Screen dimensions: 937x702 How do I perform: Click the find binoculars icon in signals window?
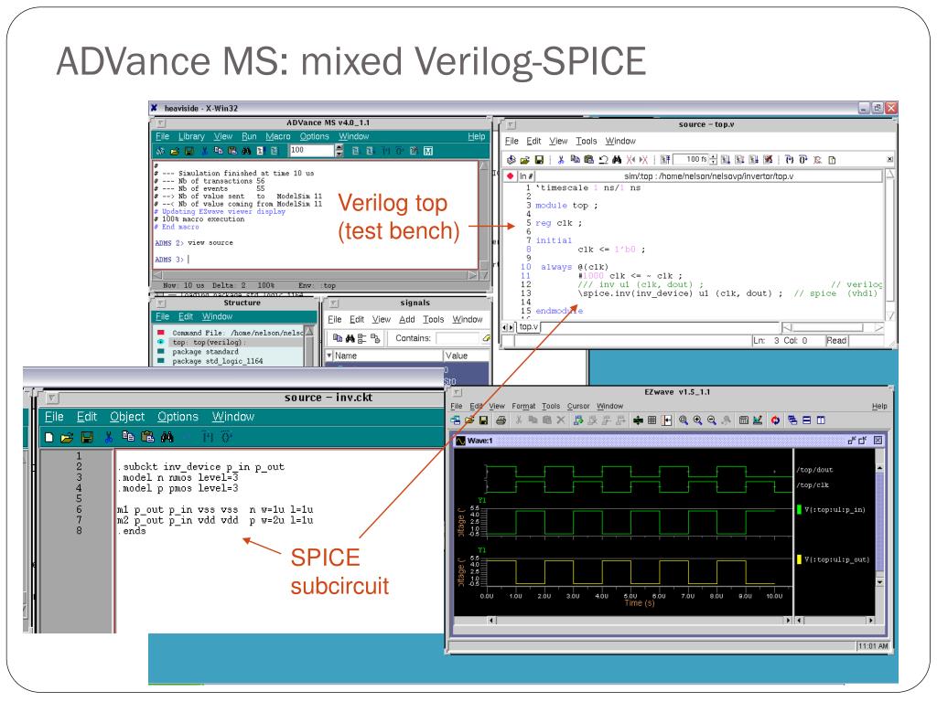350,338
